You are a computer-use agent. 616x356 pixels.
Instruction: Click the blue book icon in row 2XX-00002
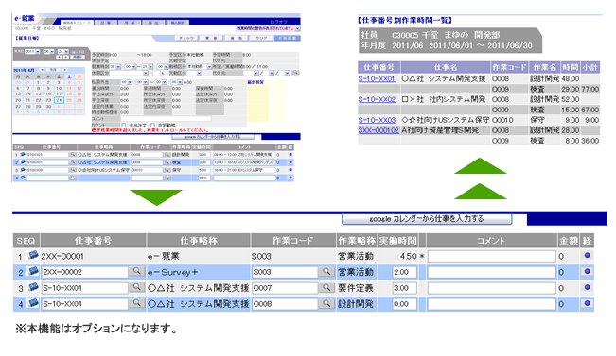tap(33, 271)
